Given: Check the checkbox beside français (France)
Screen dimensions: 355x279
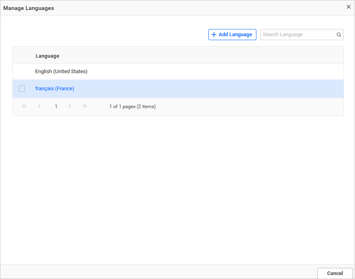Looking at the screenshot, I should pyautogui.click(x=22, y=88).
